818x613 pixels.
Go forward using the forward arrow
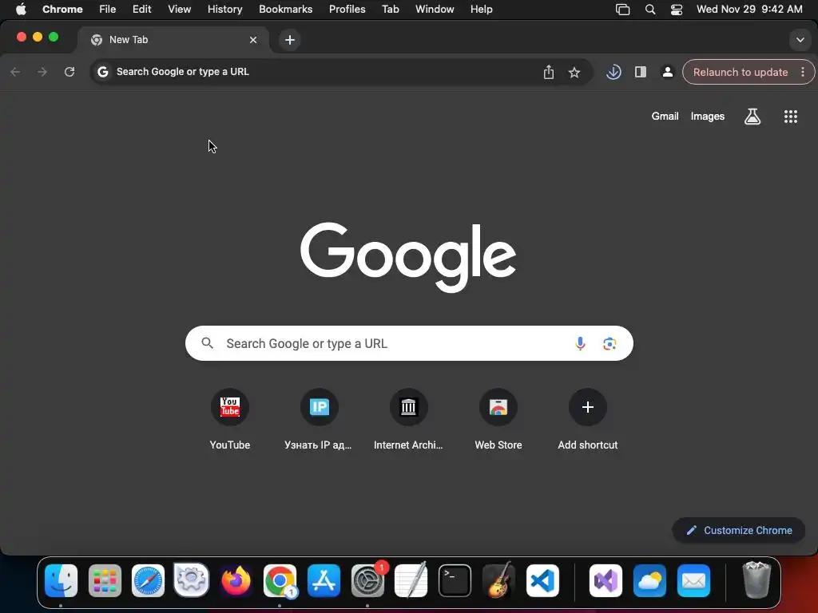point(42,72)
